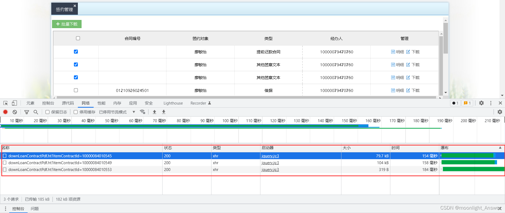Click the table's horizontal scrollbar
The height and width of the screenshot is (213, 505).
click(x=246, y=97)
